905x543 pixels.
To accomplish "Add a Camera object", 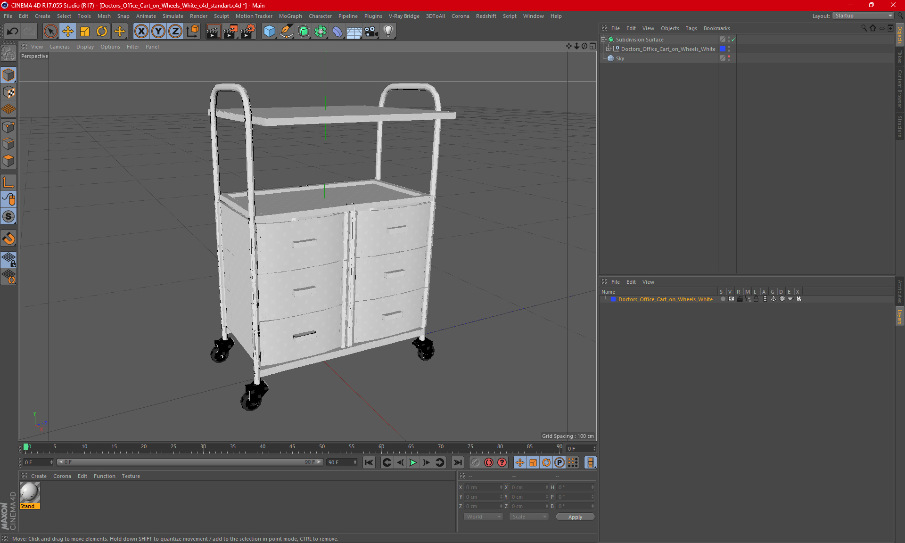I will click(371, 31).
